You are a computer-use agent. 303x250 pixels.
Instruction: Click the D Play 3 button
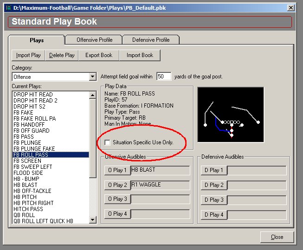click(x=214, y=200)
